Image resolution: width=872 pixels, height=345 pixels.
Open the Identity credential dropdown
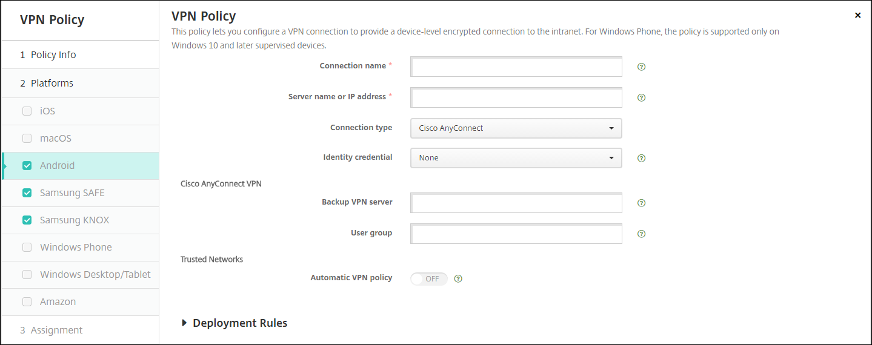coord(516,158)
